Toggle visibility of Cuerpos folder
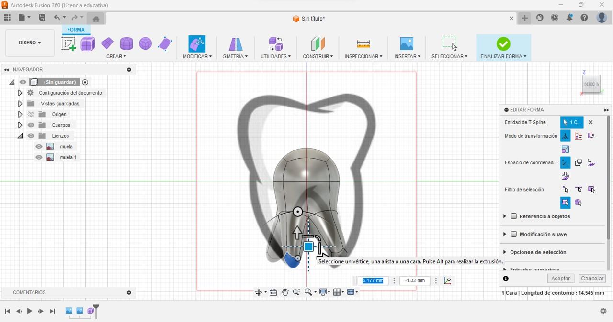The image size is (613, 322). pos(31,125)
